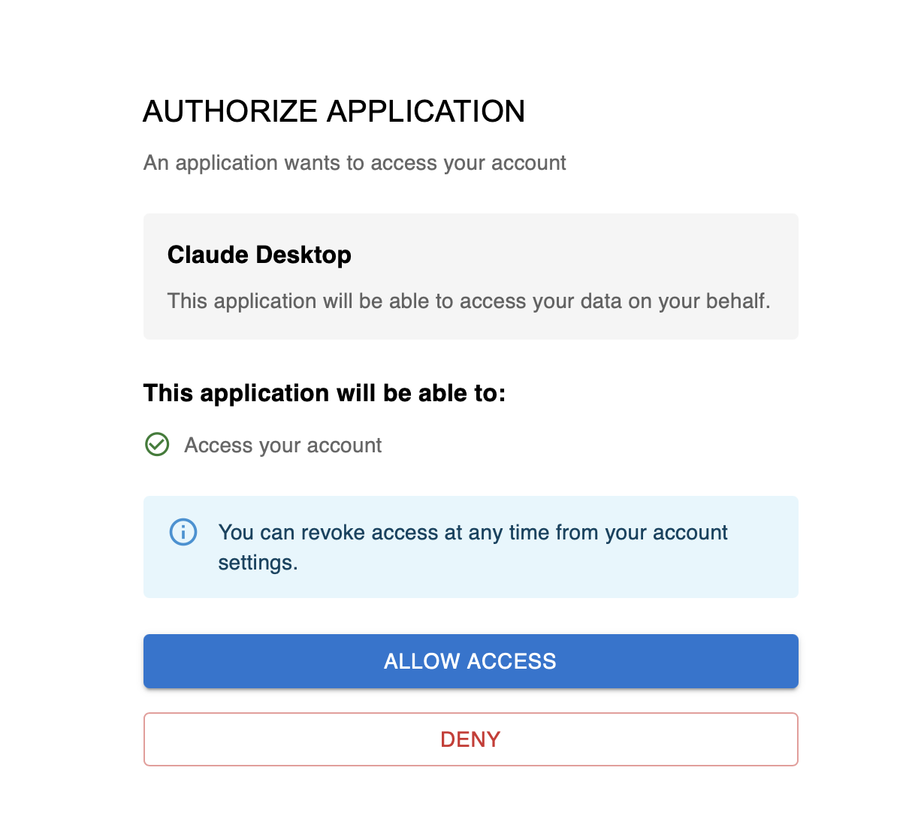This screenshot has width=906, height=834.
Task: Click the information icon in the revoke notice
Action: [x=183, y=532]
